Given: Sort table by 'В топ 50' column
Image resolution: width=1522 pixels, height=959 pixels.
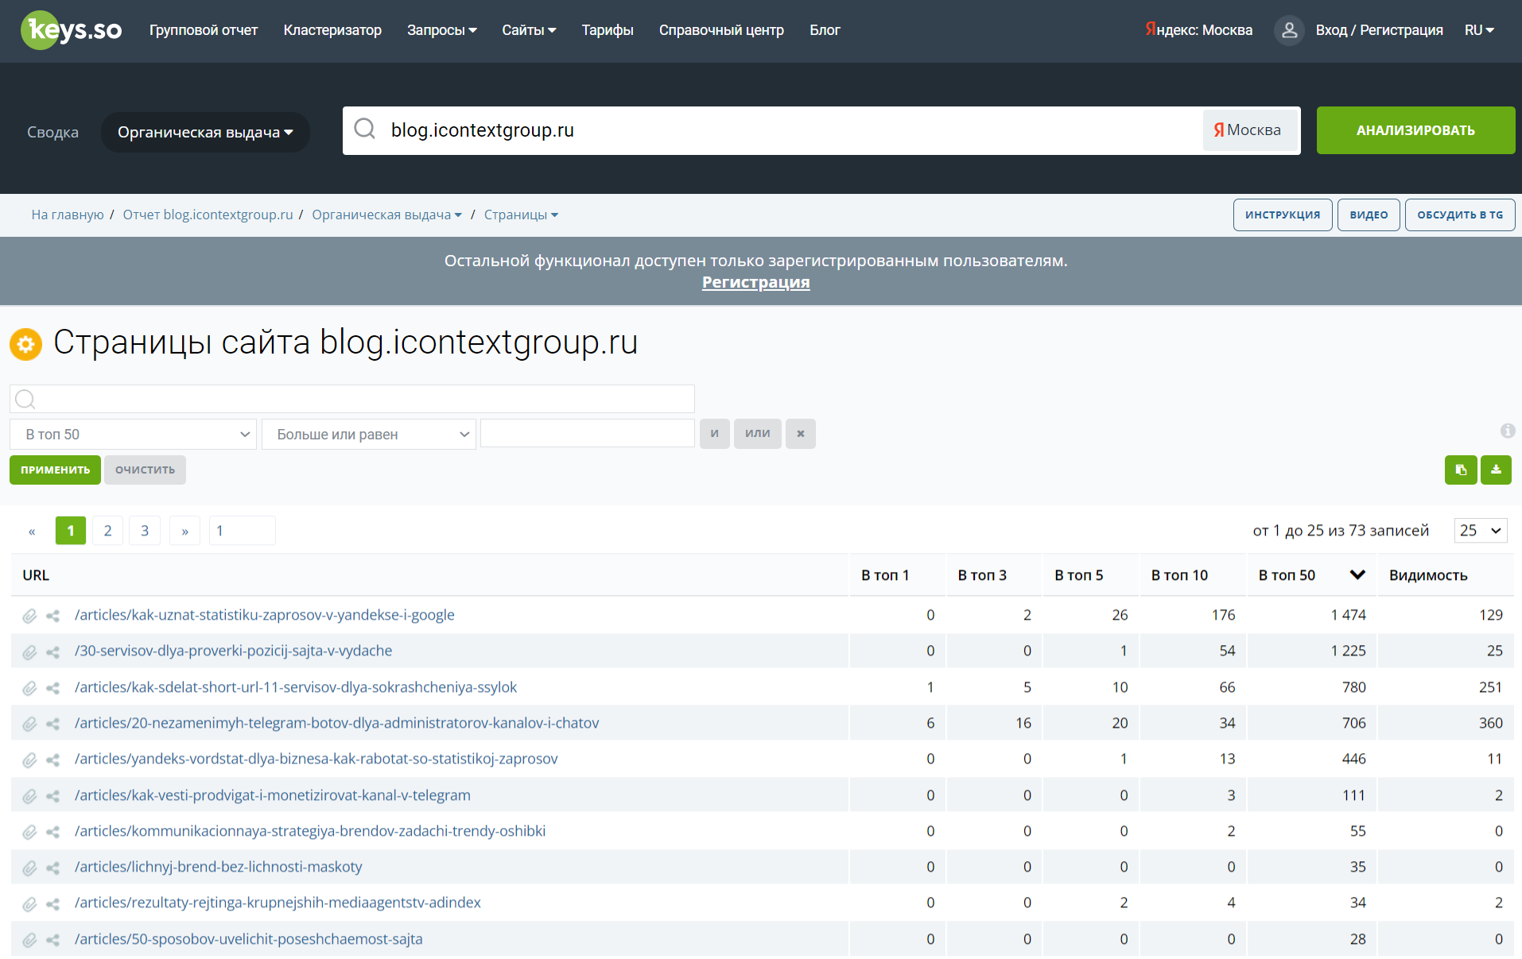Looking at the screenshot, I should pos(1311,575).
